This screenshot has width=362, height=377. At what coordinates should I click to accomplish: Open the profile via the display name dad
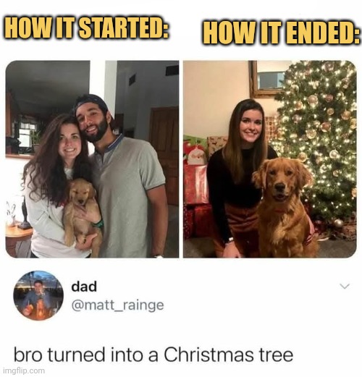point(84,287)
